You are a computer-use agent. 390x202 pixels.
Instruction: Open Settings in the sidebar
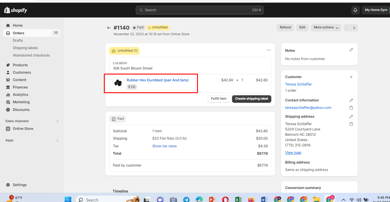(x=20, y=185)
